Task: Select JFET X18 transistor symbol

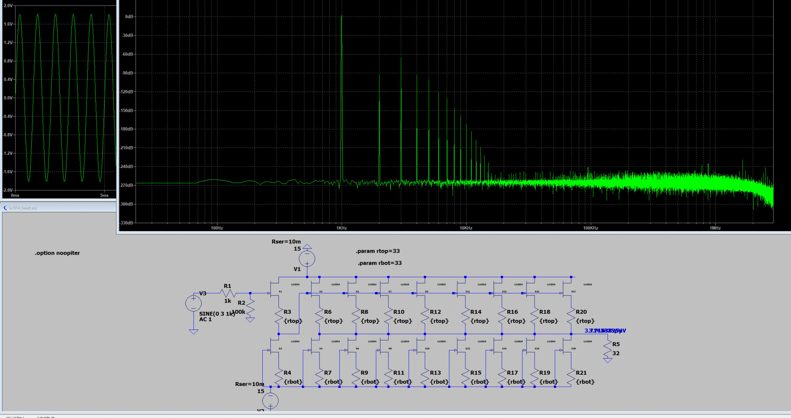Action: [x=567, y=346]
